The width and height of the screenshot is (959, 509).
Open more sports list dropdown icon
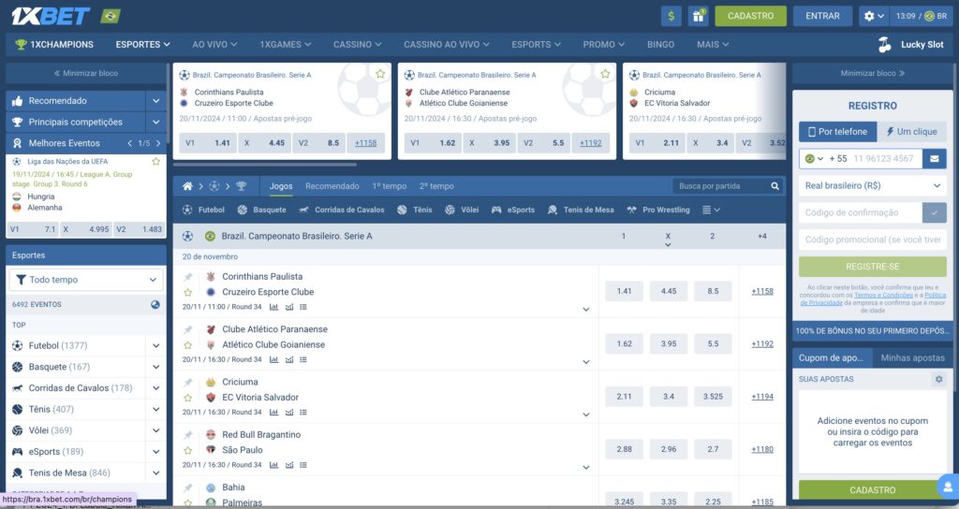(711, 211)
